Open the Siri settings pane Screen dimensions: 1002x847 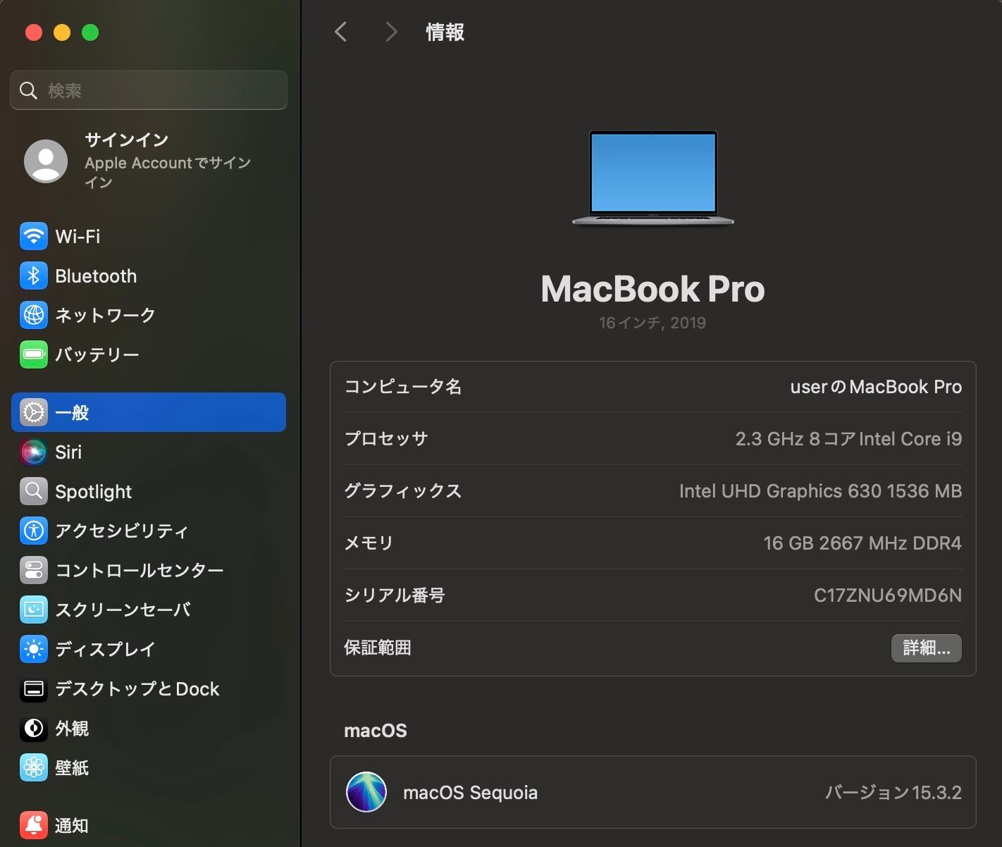tap(149, 452)
